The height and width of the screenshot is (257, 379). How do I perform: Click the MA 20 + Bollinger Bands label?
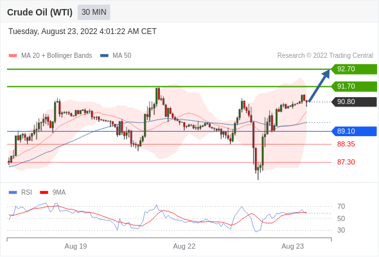[x=57, y=56]
